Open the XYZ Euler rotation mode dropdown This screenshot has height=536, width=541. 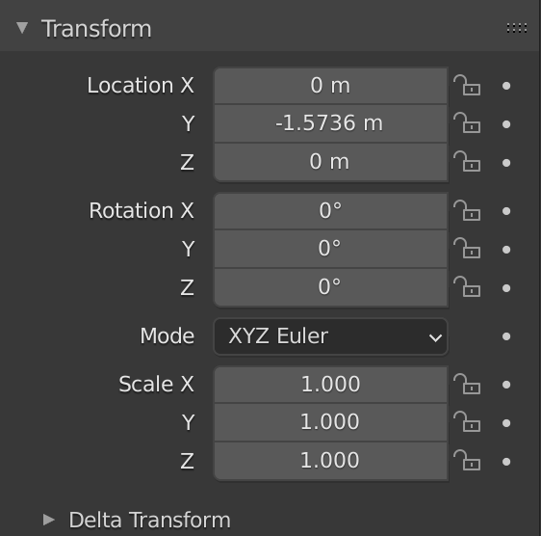click(x=330, y=336)
